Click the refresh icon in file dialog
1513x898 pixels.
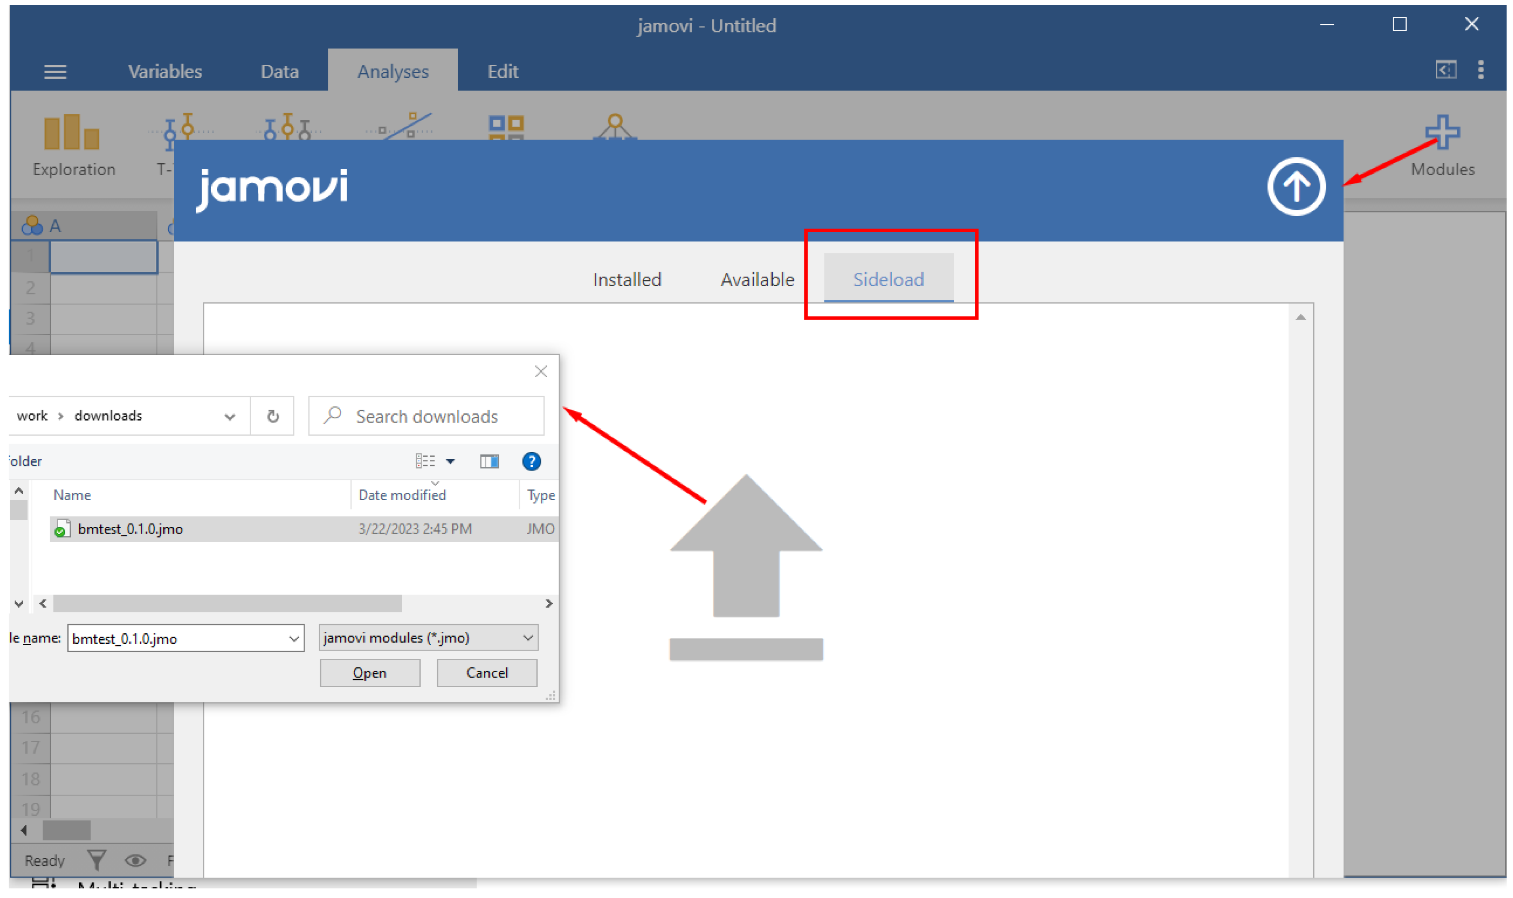273,417
